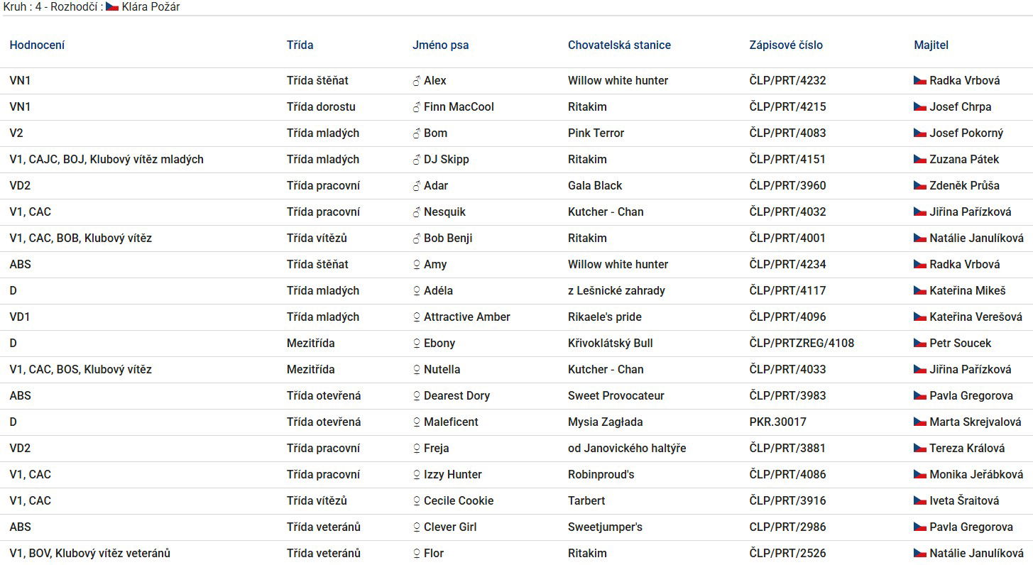Click the Chovatelská stanice column header
This screenshot has height=565, width=1033.
click(619, 45)
